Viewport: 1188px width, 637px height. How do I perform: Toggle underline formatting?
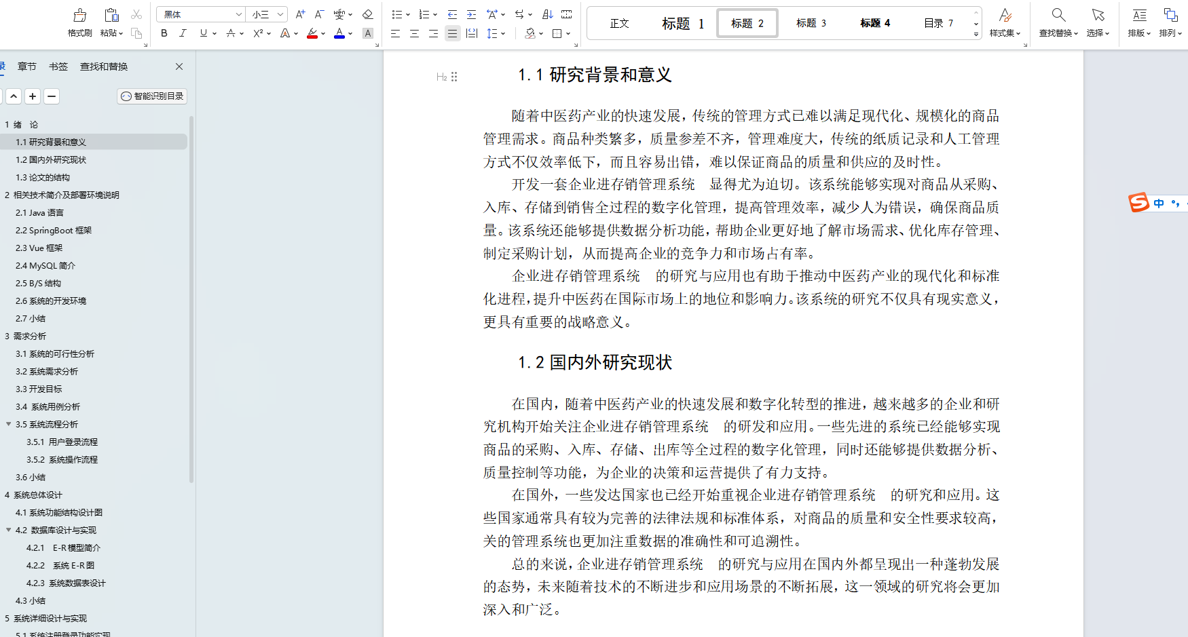(x=203, y=33)
